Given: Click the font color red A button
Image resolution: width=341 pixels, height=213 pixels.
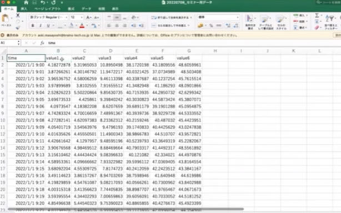Looking at the screenshot, I should click(82, 26).
